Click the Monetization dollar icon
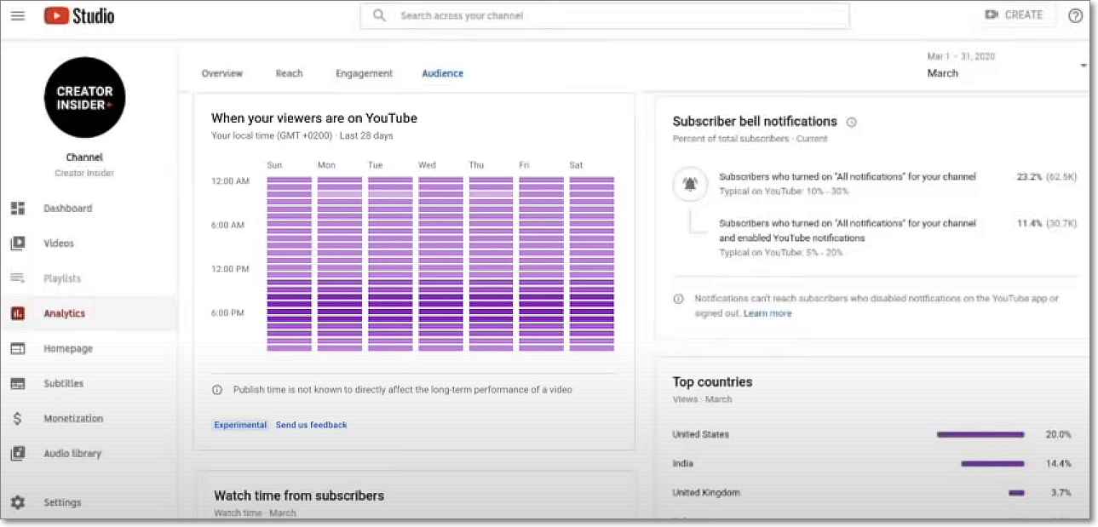 click(17, 419)
